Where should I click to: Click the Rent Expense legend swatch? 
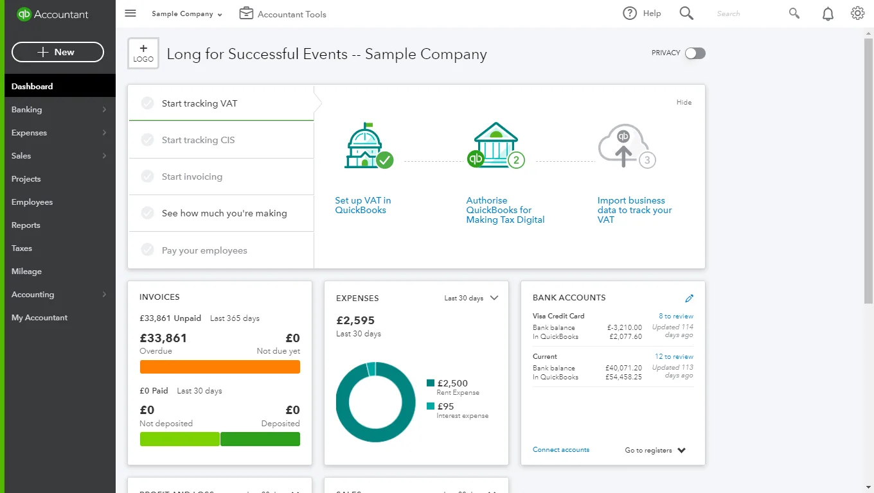[431, 383]
